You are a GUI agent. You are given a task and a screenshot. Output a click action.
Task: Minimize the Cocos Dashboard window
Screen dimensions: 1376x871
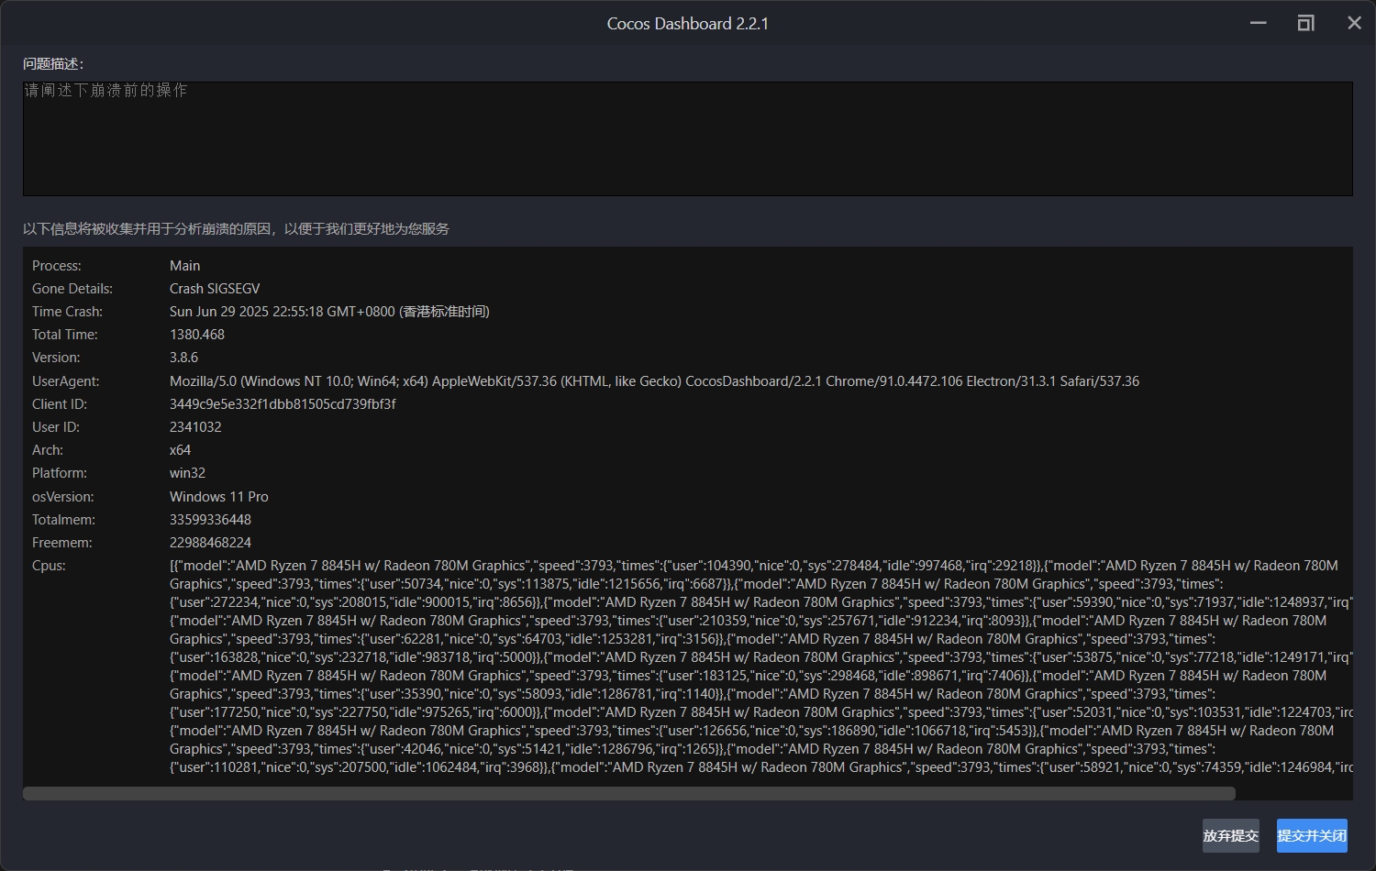1258,23
